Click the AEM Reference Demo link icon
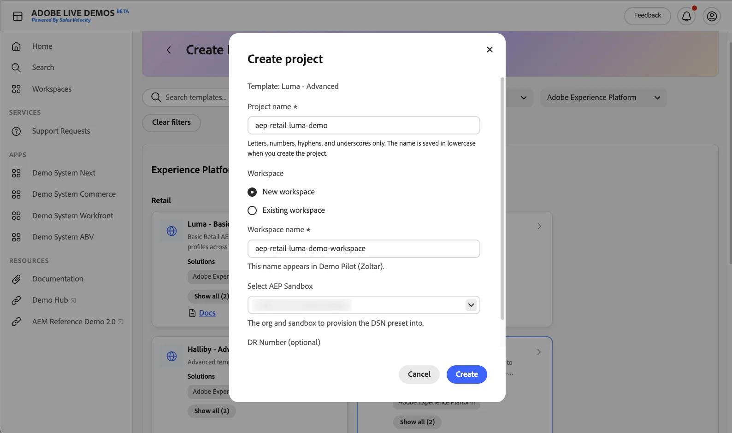The height and width of the screenshot is (433, 732). [x=16, y=322]
